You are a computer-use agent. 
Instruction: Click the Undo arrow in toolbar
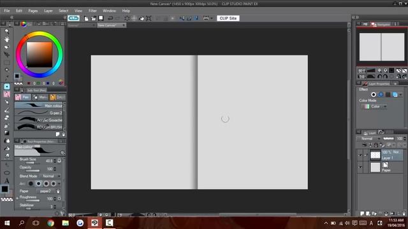tap(110, 18)
